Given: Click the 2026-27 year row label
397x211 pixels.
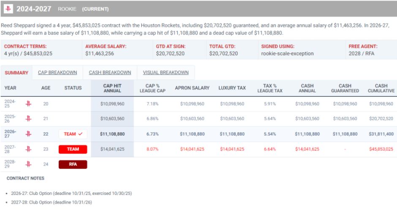Looking at the screenshot, I should (x=10, y=134).
